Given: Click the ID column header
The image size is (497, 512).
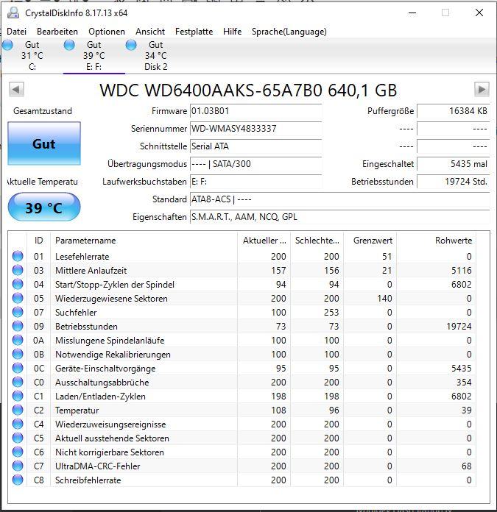Looking at the screenshot, I should click(38, 241).
